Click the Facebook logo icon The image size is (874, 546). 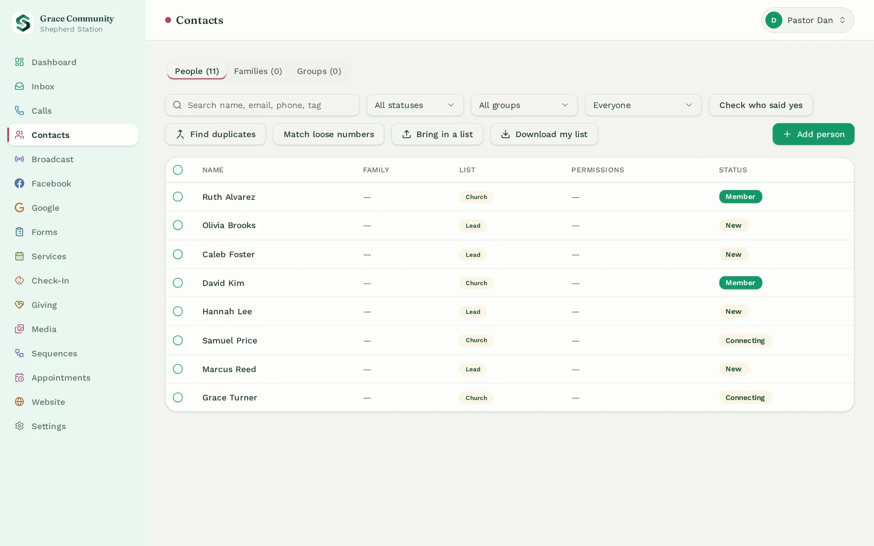tap(19, 183)
